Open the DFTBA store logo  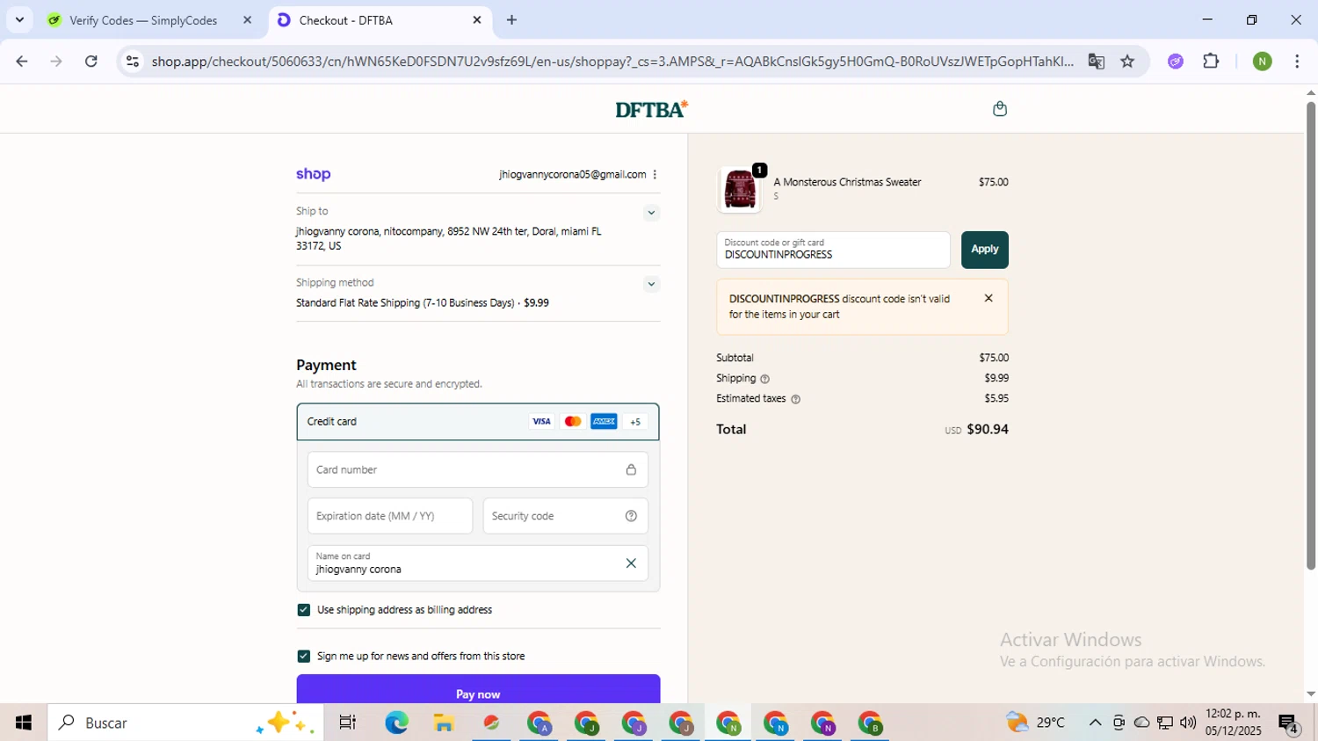pos(651,109)
